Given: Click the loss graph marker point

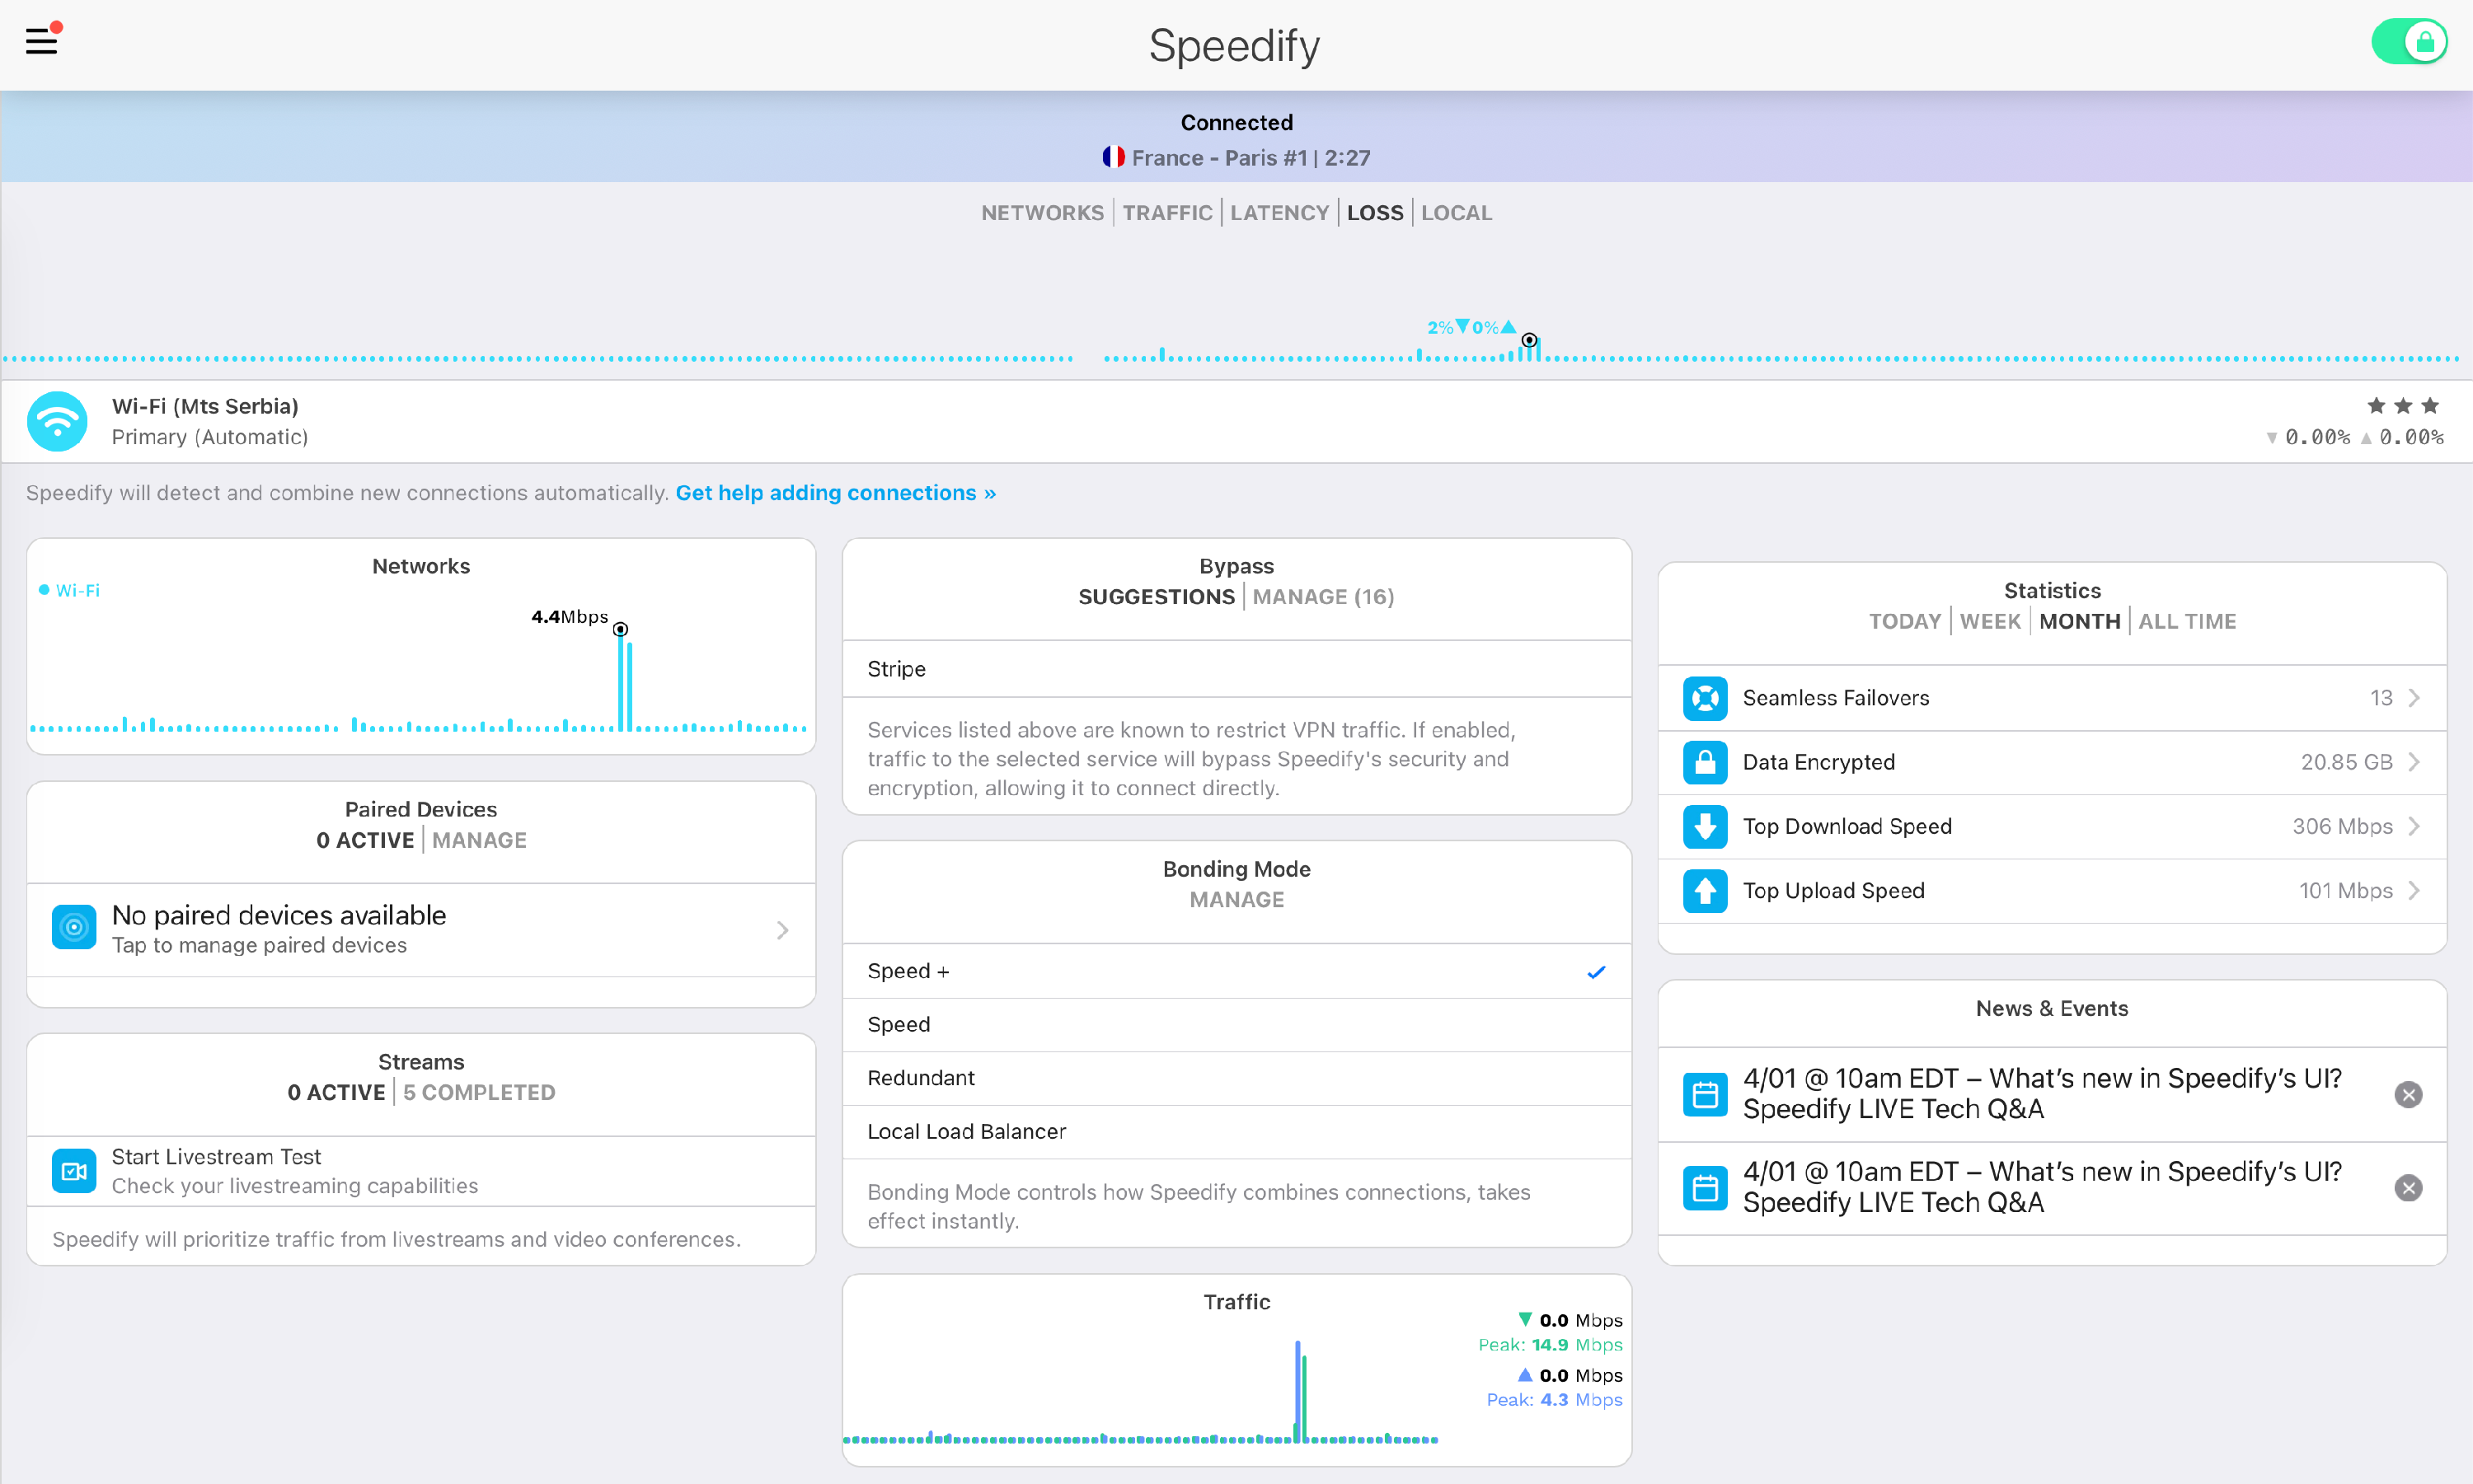Looking at the screenshot, I should (x=1528, y=341).
